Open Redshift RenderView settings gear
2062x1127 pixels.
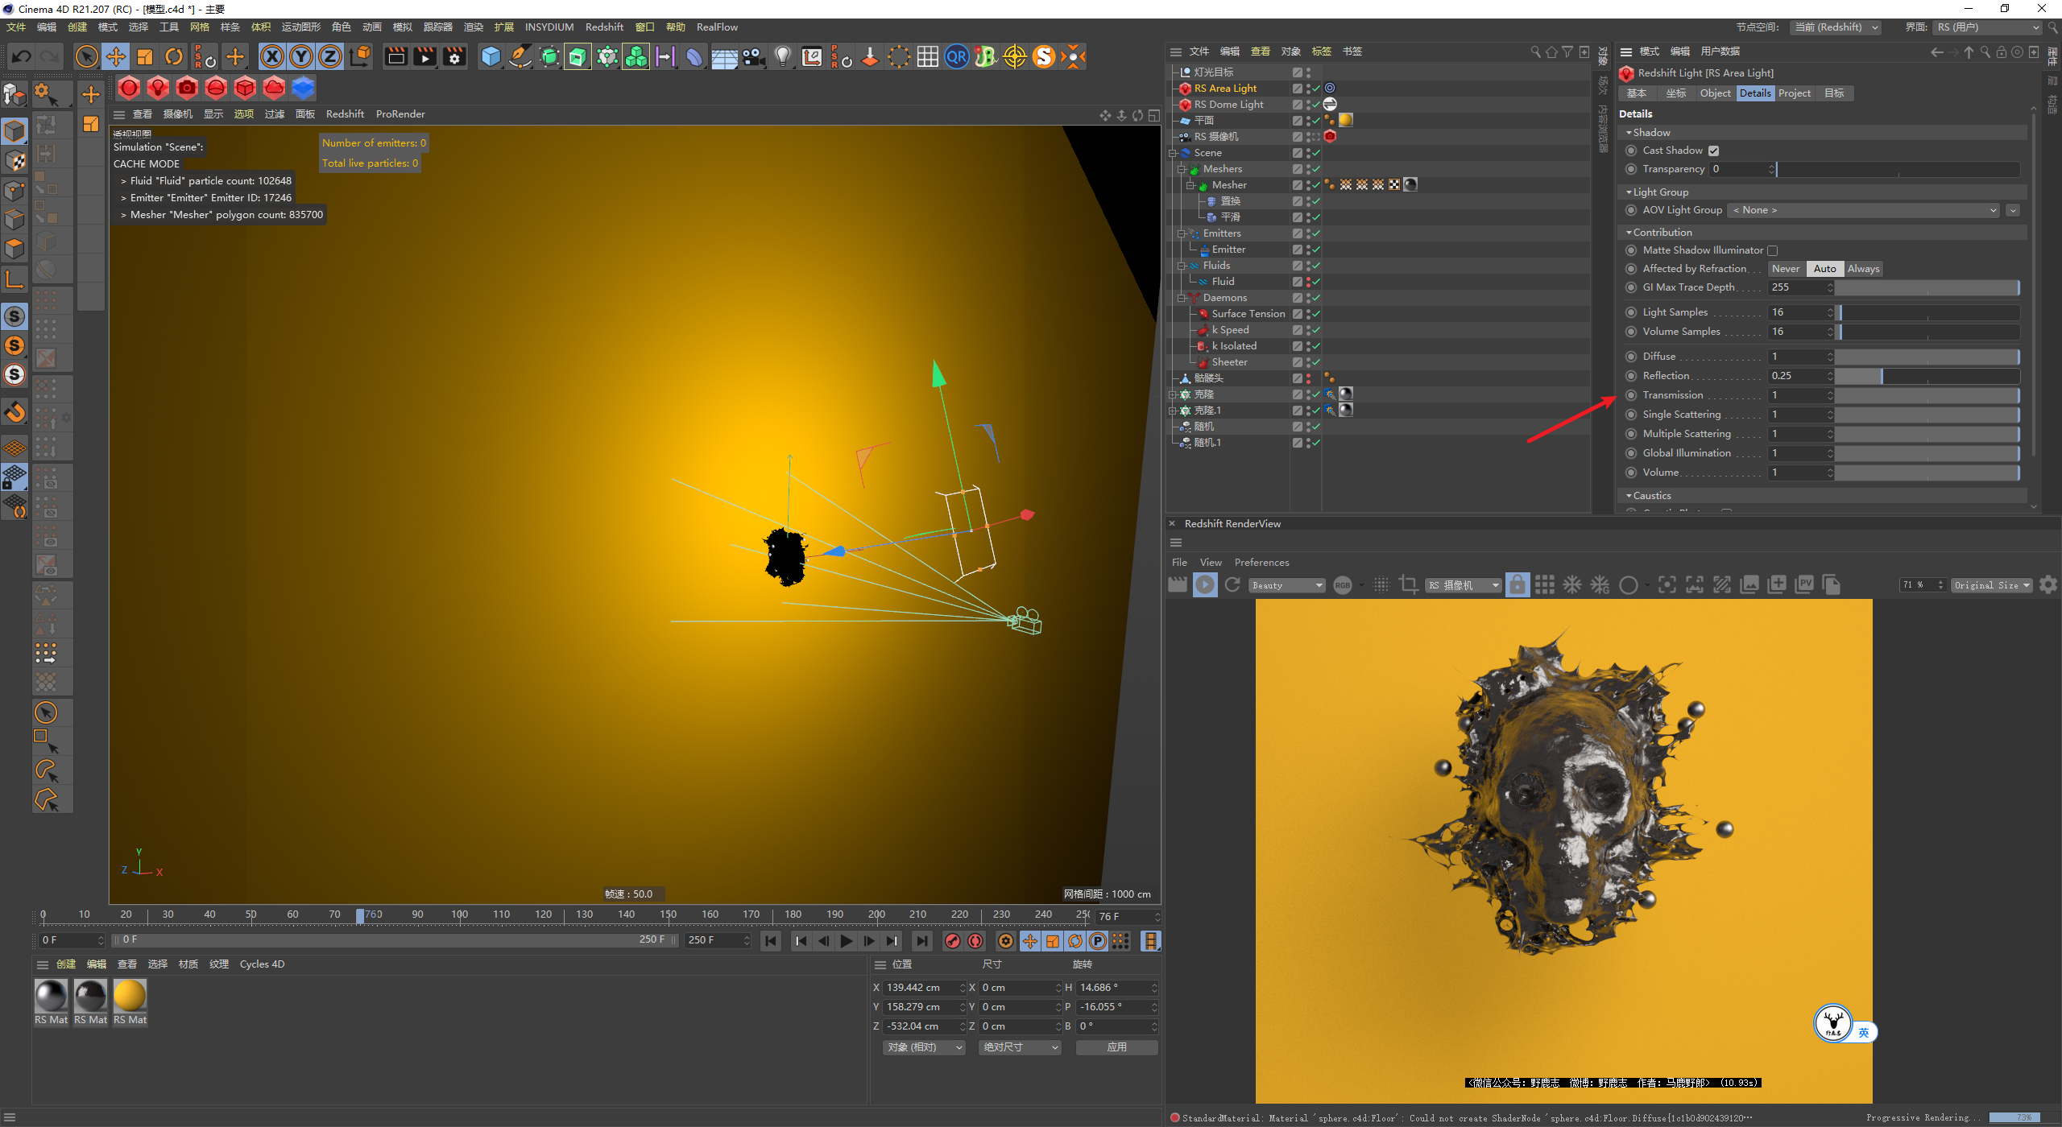(2048, 584)
